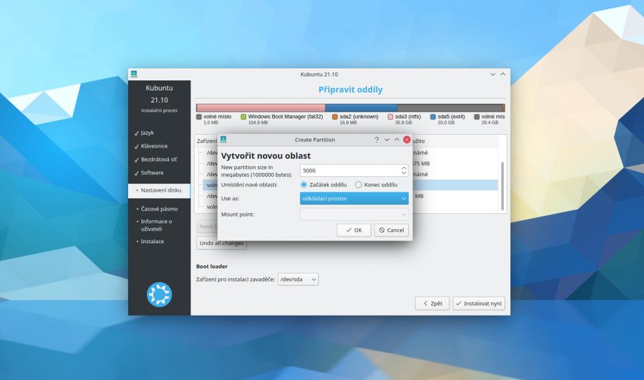644x380 pixels.
Task: Confirm the new partition with OK
Action: click(354, 231)
